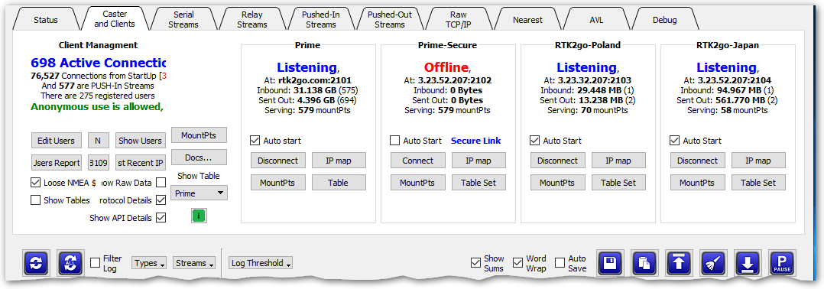
Task: Switch to the Status tab
Action: tap(46, 20)
